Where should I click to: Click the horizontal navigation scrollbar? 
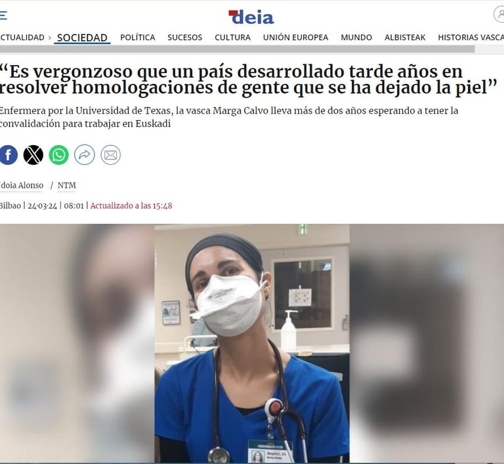[237, 49]
